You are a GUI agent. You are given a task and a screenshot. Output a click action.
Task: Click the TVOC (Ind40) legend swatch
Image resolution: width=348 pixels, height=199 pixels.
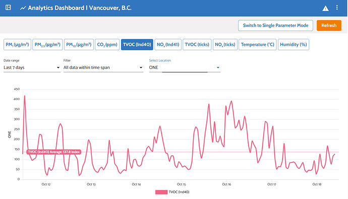pos(161,192)
